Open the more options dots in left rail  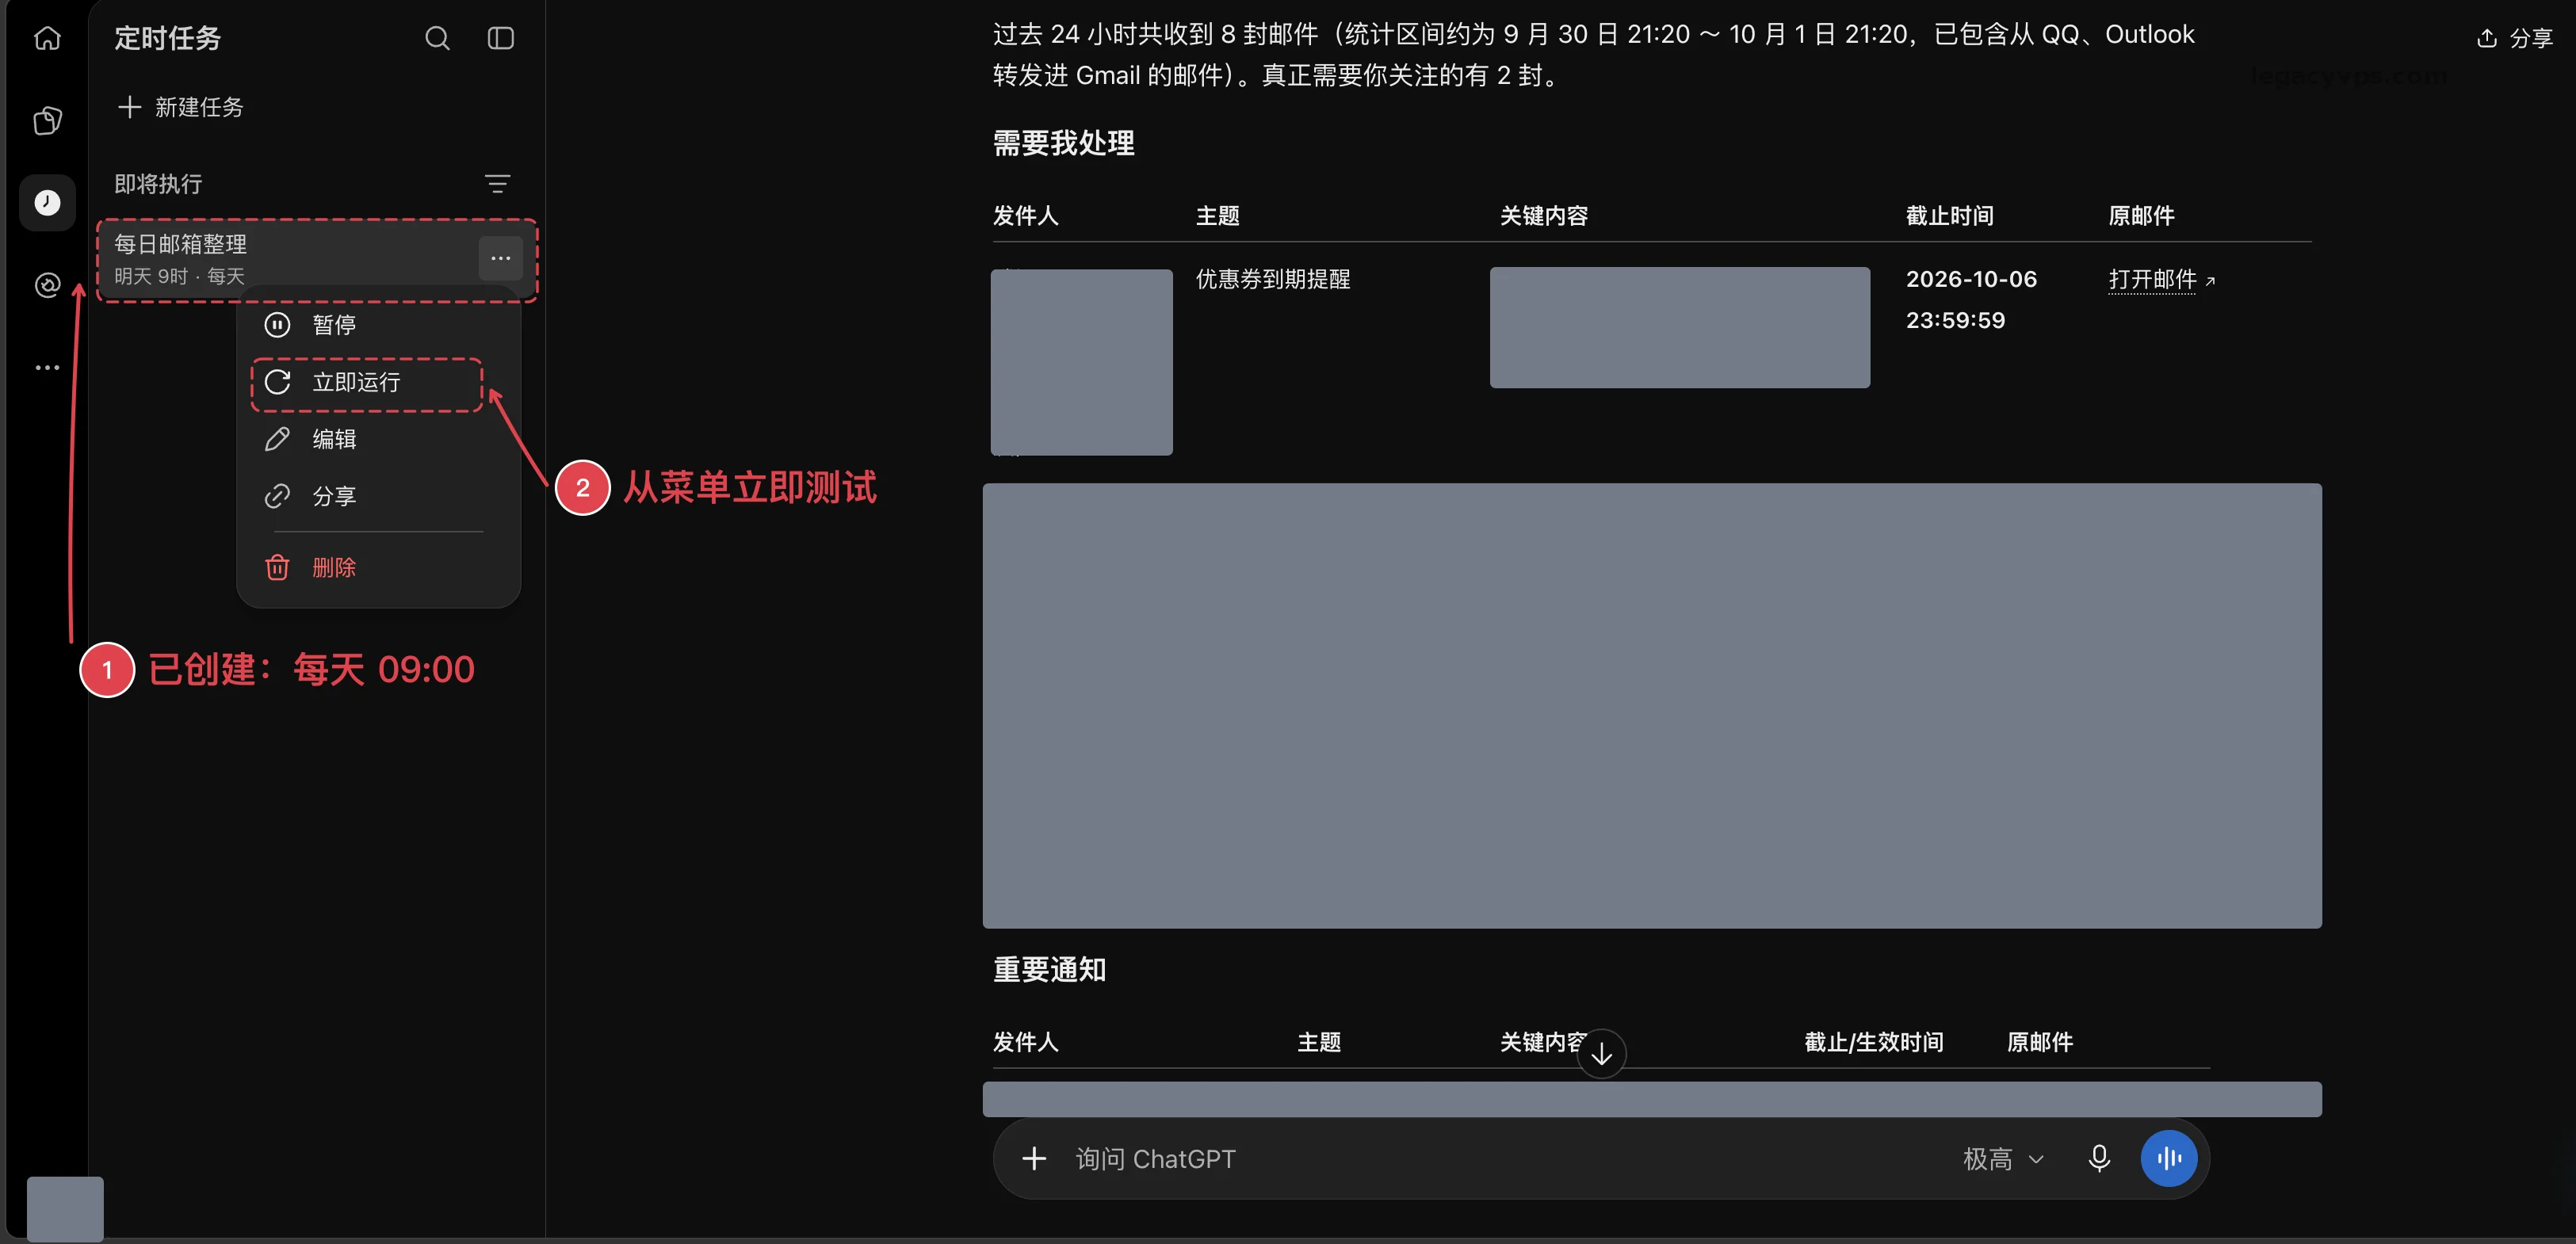47,367
